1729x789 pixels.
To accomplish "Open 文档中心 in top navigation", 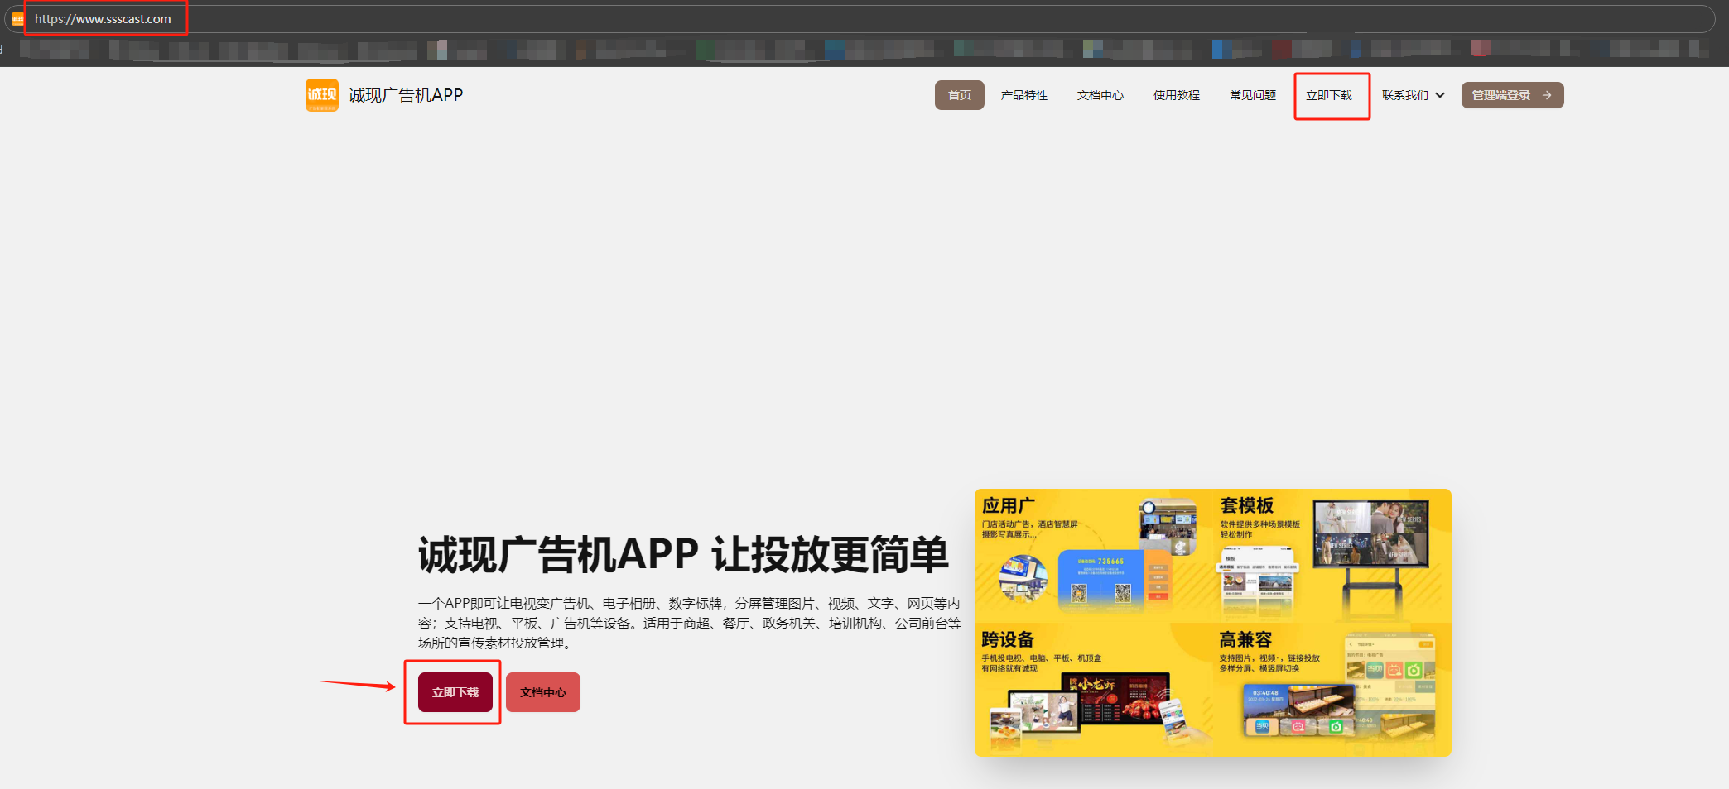I will pos(1100,95).
